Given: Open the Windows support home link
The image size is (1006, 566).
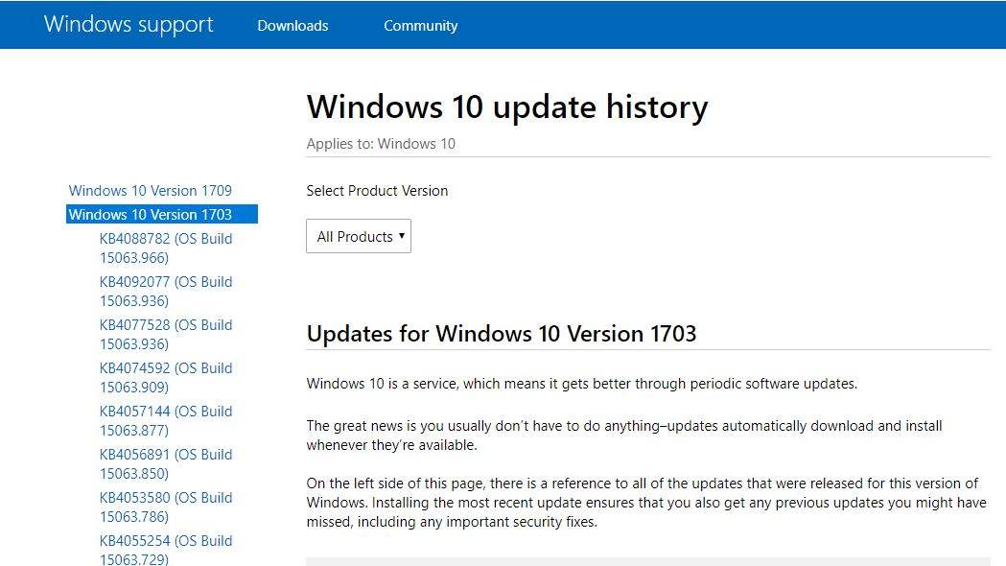Looking at the screenshot, I should click(129, 24).
